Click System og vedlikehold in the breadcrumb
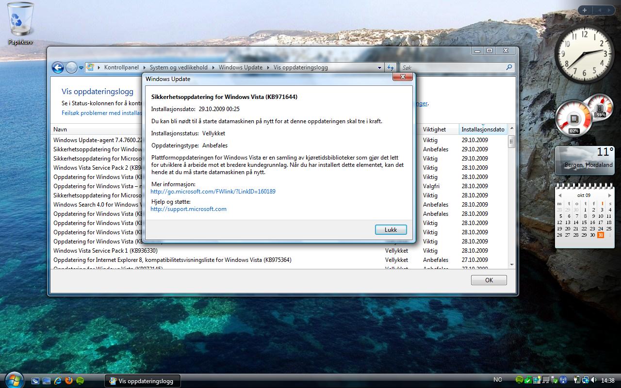This screenshot has height=388, width=621. pyautogui.click(x=179, y=67)
